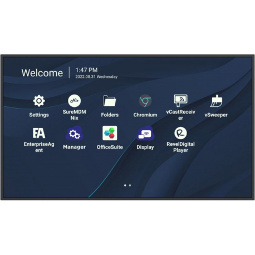Screen dimensions: 255x255
Task: Open the EnterpriseAgent EA app
Action: coord(39,133)
